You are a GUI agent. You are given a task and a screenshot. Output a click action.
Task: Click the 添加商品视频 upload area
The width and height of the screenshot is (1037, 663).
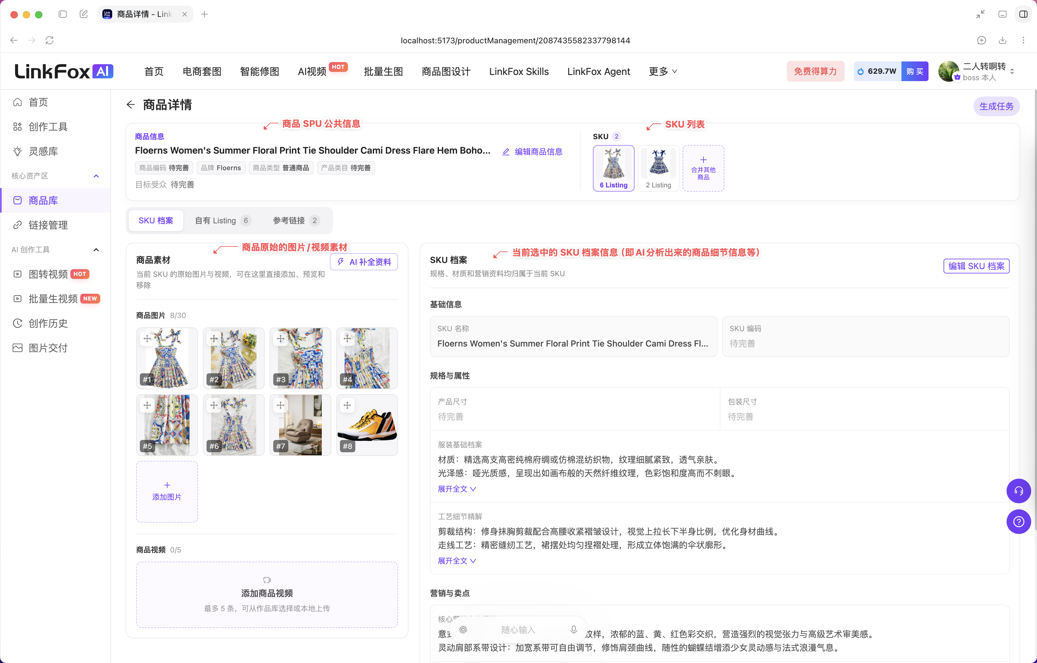[x=267, y=594]
